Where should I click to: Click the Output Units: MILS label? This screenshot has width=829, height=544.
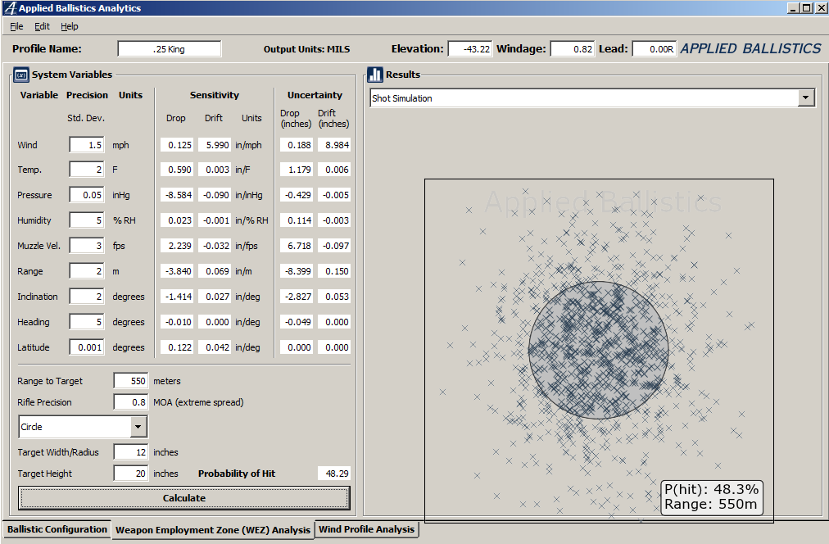pos(306,49)
